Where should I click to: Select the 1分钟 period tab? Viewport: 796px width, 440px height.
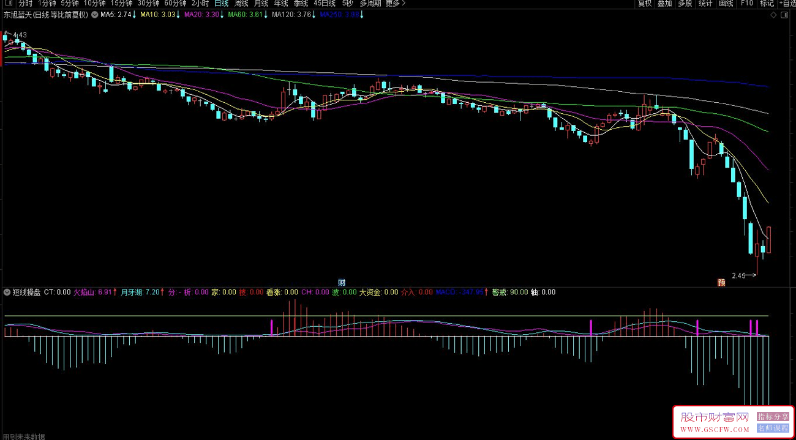point(47,3)
